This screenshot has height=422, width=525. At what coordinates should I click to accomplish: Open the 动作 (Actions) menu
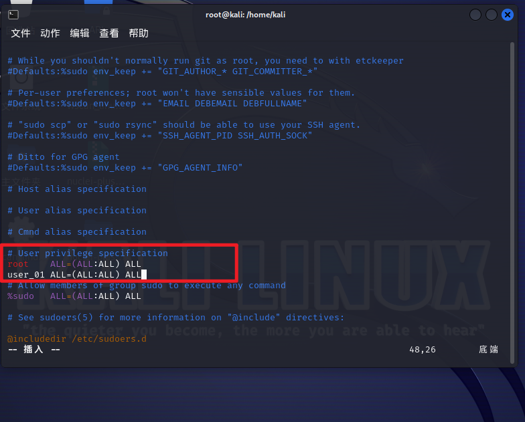pyautogui.click(x=50, y=33)
